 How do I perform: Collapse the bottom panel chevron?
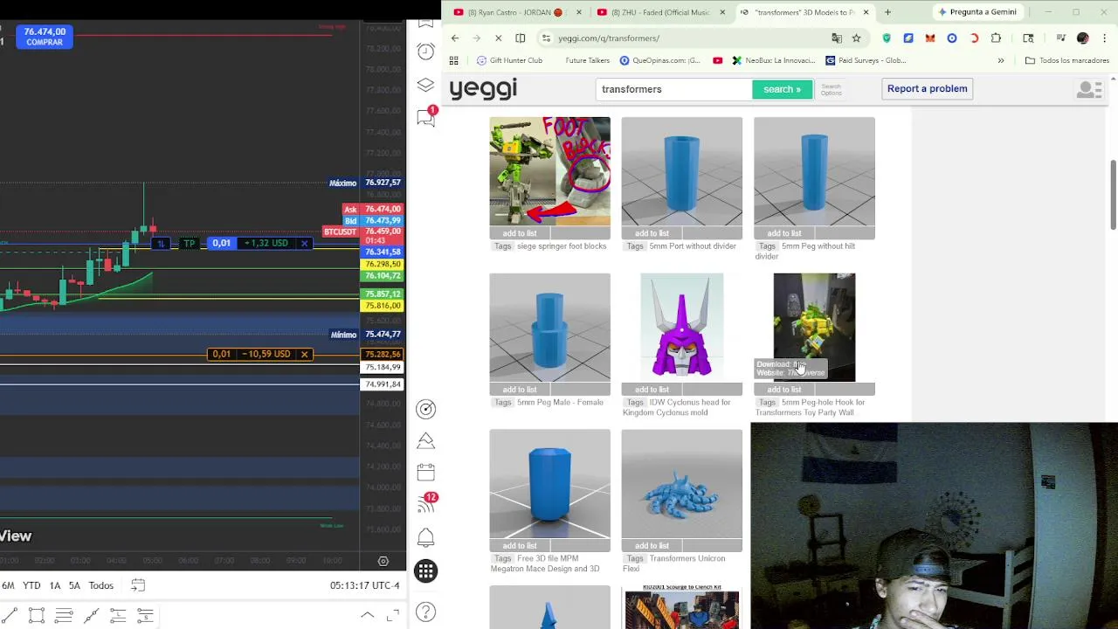(368, 615)
